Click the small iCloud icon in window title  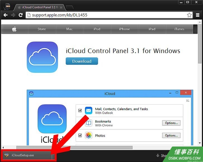tap(31, 93)
